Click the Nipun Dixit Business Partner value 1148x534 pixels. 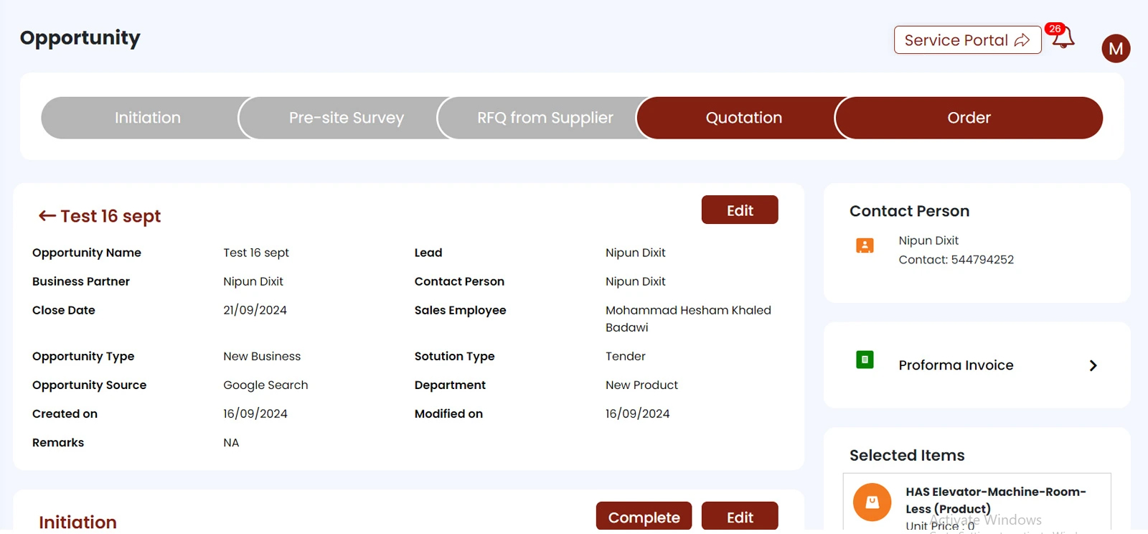[x=253, y=281]
